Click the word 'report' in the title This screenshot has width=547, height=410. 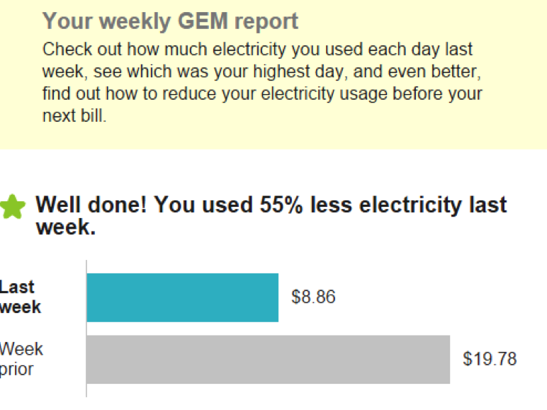[x=266, y=22]
